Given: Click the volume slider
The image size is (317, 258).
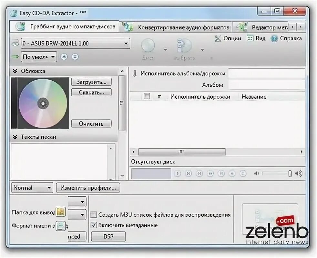Looking at the screenshot, I should click(277, 174).
